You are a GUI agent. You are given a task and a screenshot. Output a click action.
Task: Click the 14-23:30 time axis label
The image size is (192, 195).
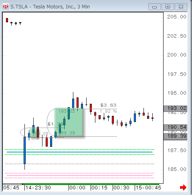38,188
